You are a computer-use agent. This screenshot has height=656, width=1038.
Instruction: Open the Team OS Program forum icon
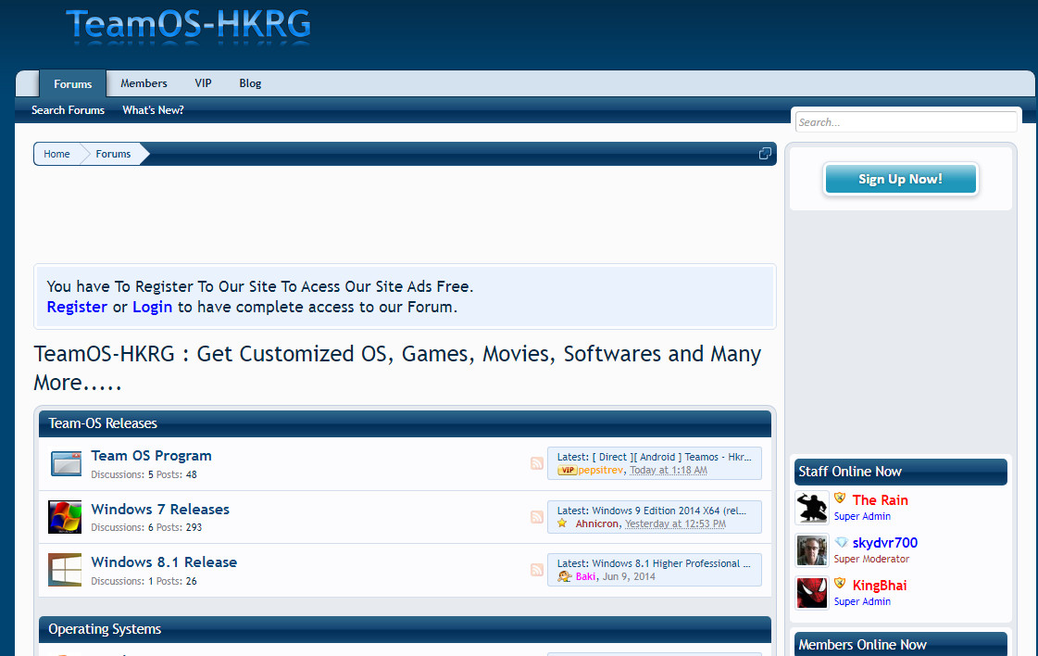66,463
